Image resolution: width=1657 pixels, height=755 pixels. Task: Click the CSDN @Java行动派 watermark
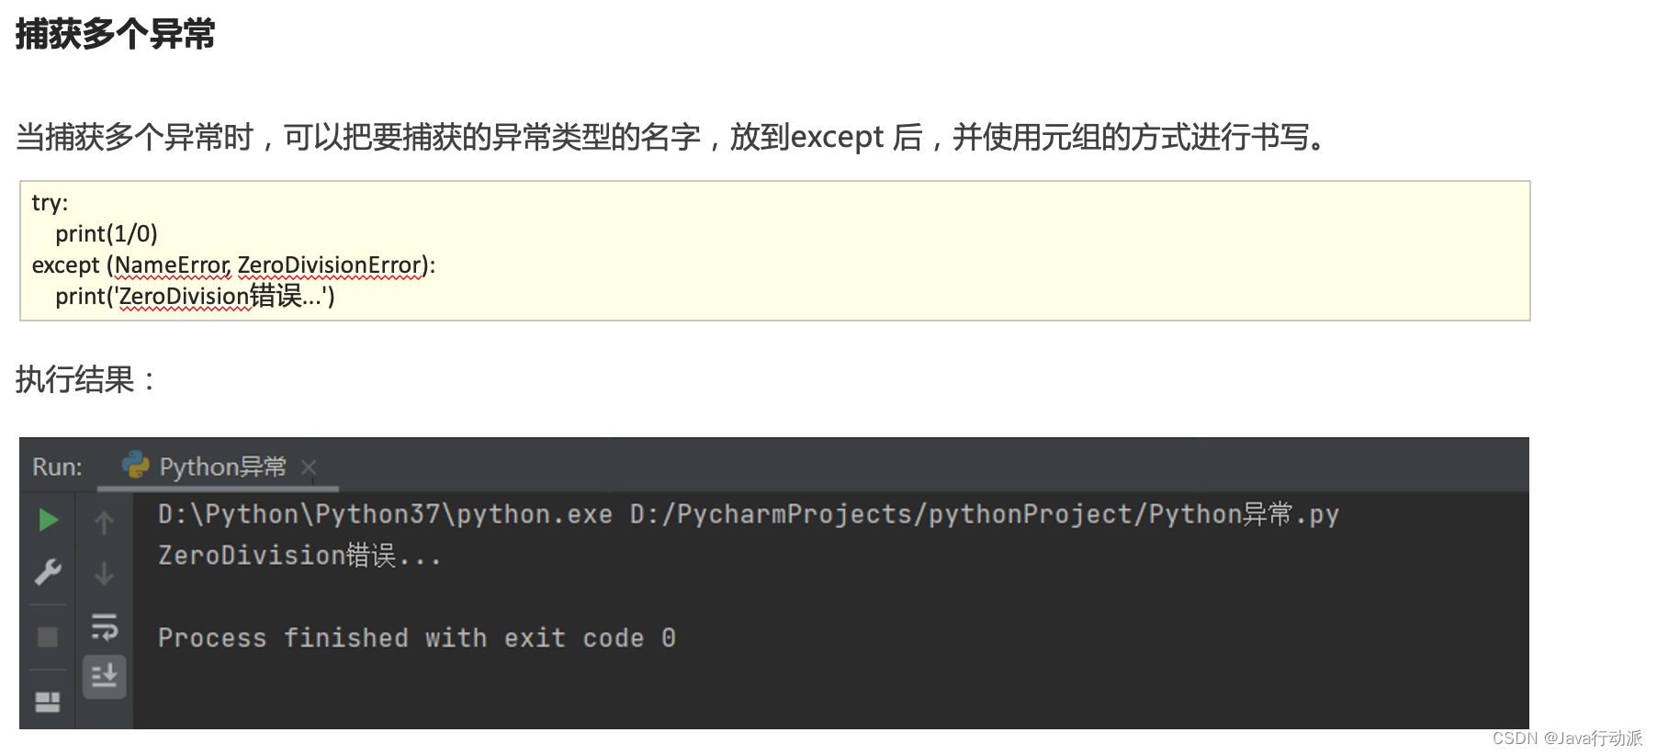pyautogui.click(x=1566, y=738)
